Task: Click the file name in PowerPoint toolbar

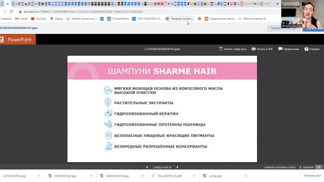Action: [162, 49]
